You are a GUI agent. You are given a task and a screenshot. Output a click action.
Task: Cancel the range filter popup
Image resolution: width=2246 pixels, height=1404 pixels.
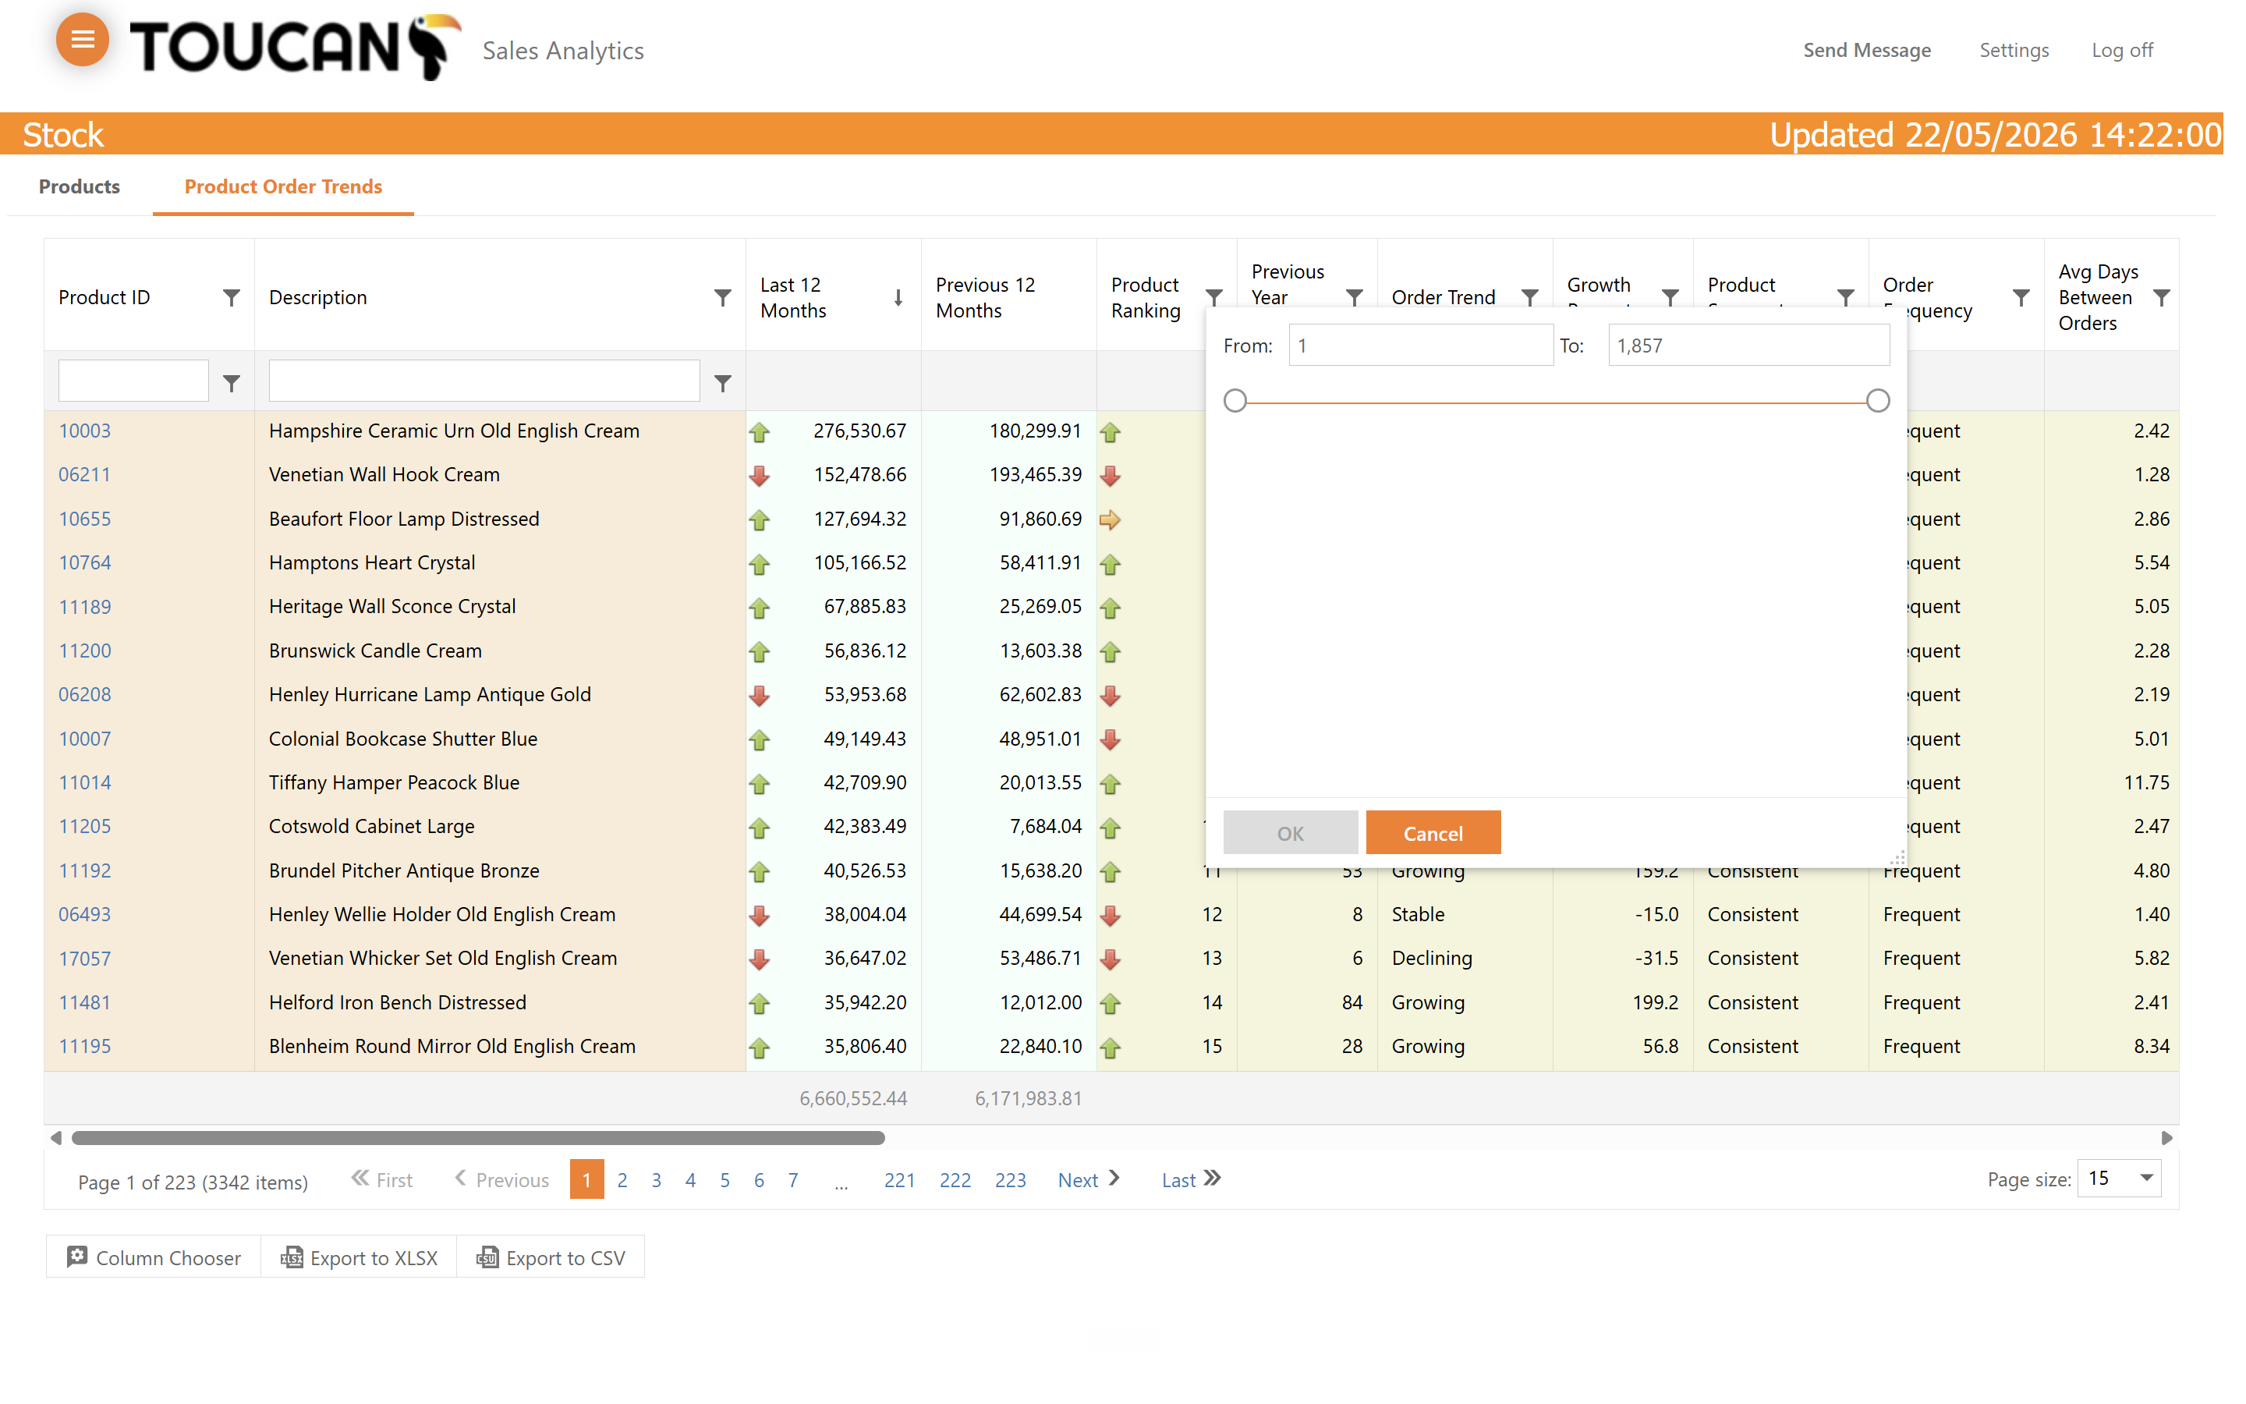[1433, 832]
